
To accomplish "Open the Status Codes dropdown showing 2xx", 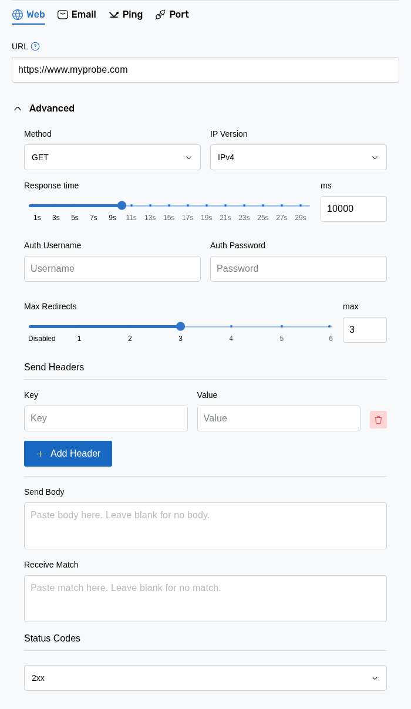I will pyautogui.click(x=206, y=678).
